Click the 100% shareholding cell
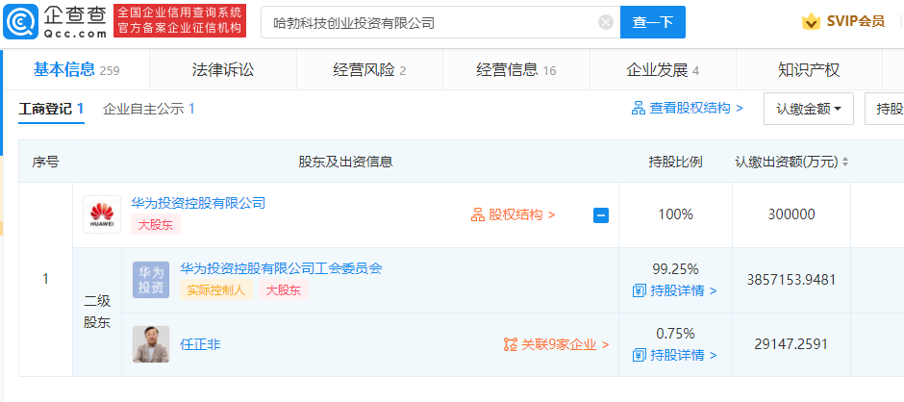The image size is (904, 402). tap(675, 215)
